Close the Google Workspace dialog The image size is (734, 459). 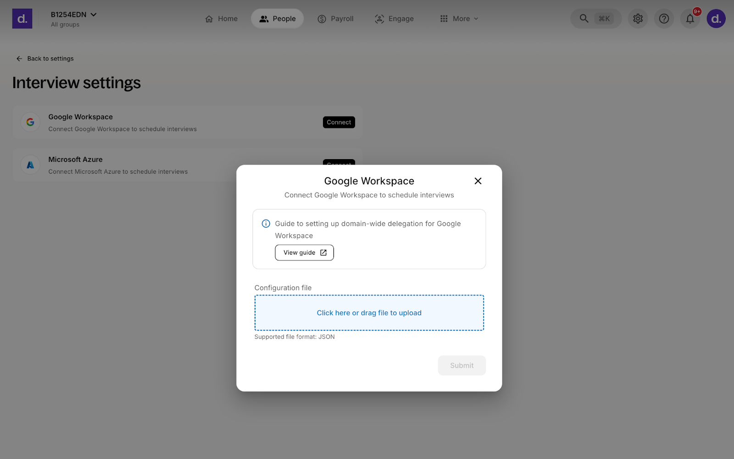(x=478, y=181)
